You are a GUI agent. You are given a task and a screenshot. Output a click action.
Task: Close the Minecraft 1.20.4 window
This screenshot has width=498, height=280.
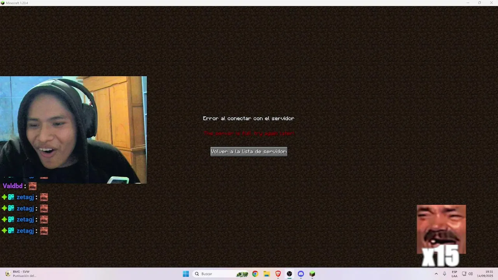tap(491, 3)
